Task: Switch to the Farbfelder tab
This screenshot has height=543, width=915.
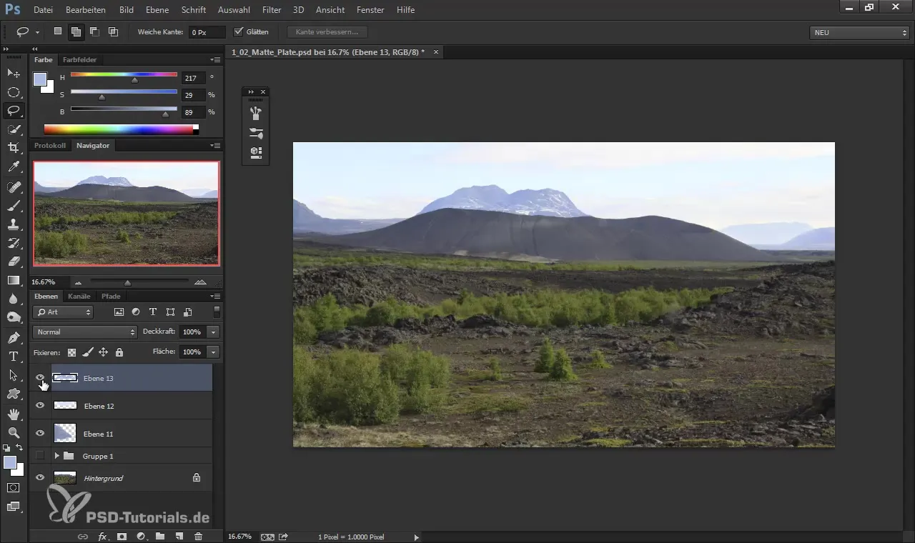Action: tap(79, 60)
